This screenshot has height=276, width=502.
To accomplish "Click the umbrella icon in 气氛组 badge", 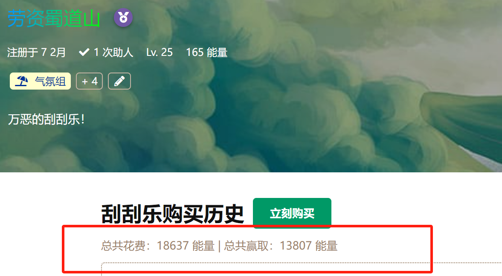I will [x=22, y=81].
